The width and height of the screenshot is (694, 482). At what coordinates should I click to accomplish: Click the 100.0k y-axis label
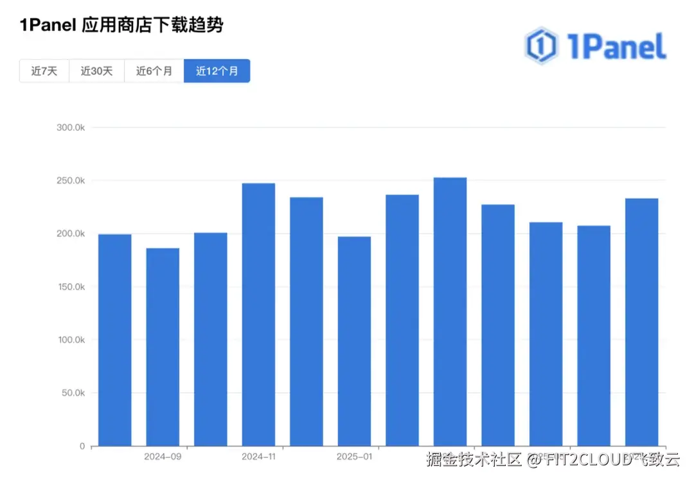(x=71, y=340)
